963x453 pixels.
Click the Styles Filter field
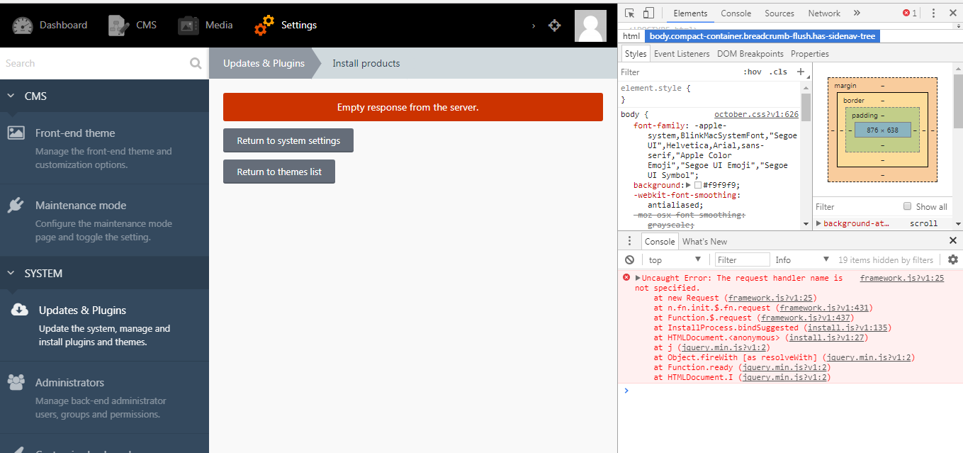[x=678, y=72]
